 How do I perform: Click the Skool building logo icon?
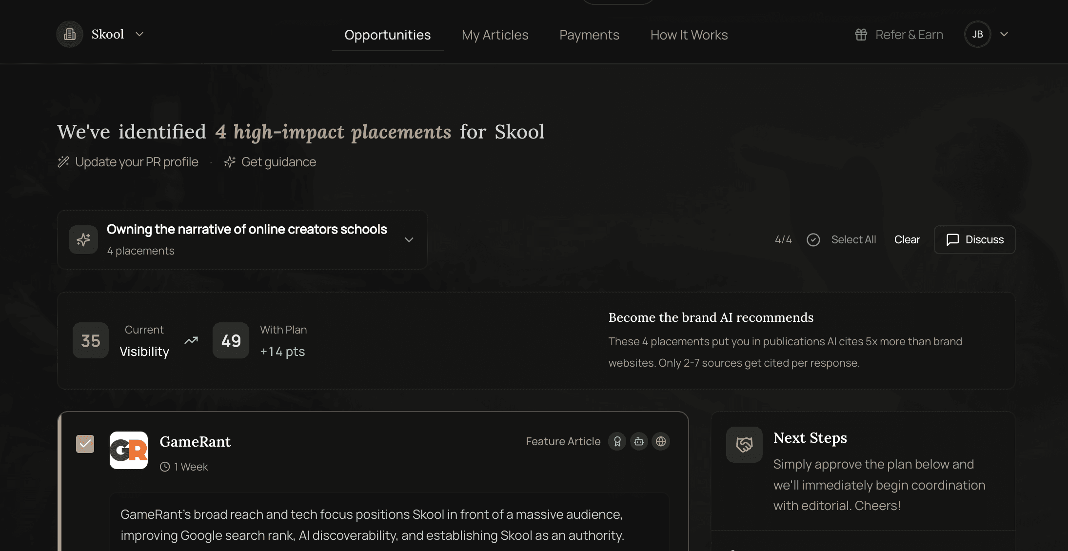[x=70, y=34]
